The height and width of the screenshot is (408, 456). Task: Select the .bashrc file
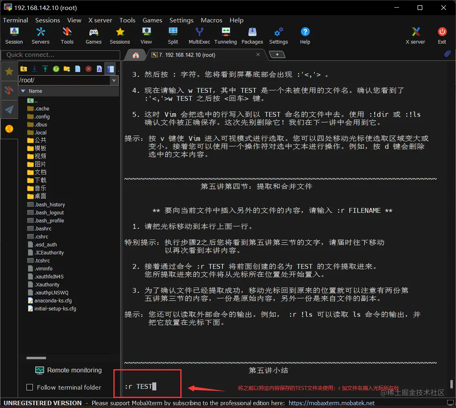39,228
